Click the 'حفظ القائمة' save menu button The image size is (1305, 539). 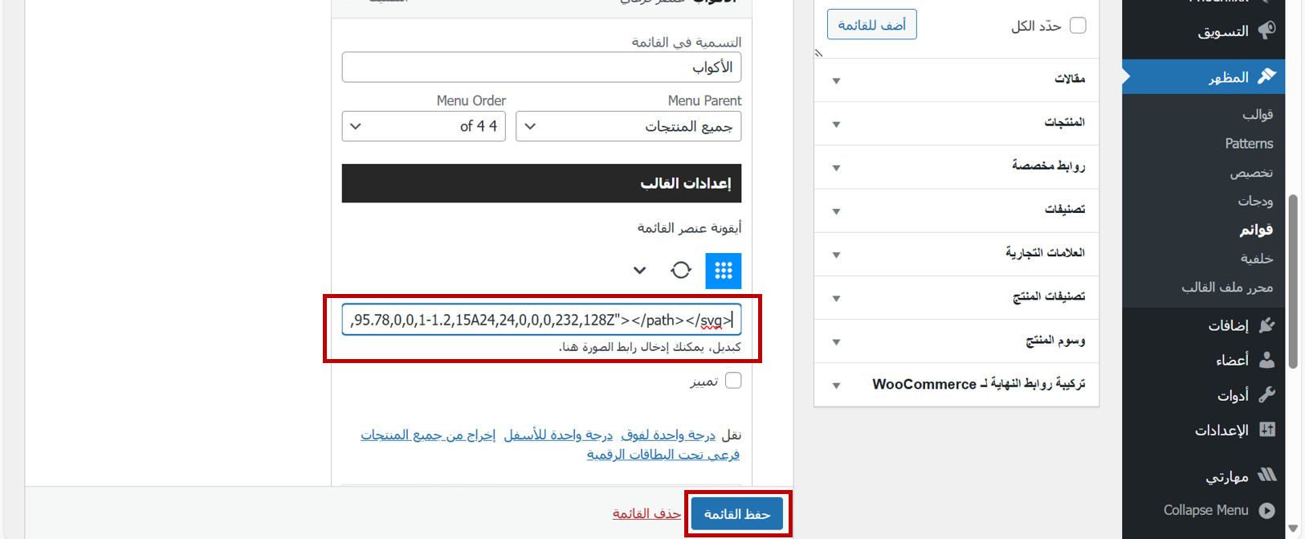click(x=736, y=514)
